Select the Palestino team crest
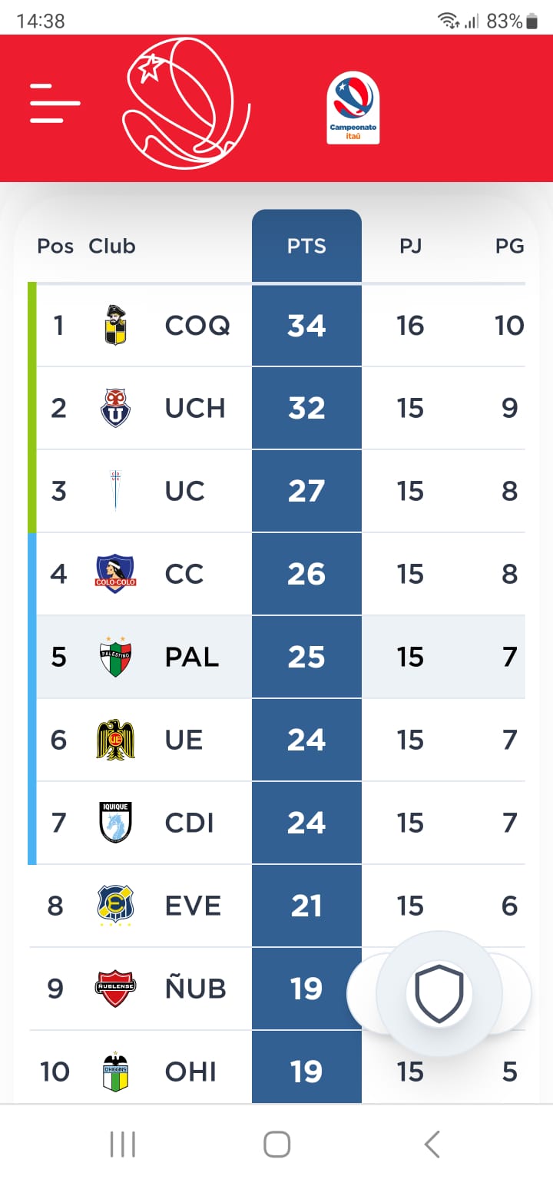The height and width of the screenshot is (1186, 553). [115, 657]
